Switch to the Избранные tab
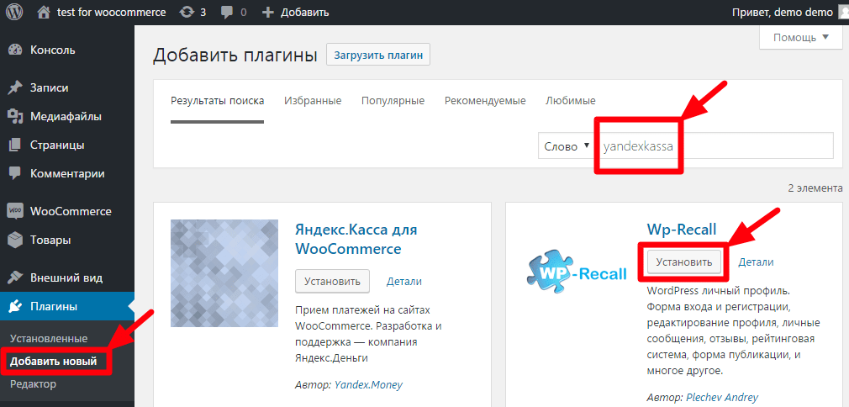The width and height of the screenshot is (849, 407). point(313,101)
